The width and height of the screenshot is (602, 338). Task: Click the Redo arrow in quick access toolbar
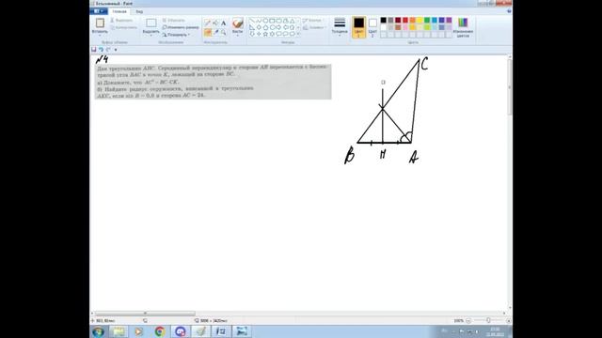(x=108, y=50)
